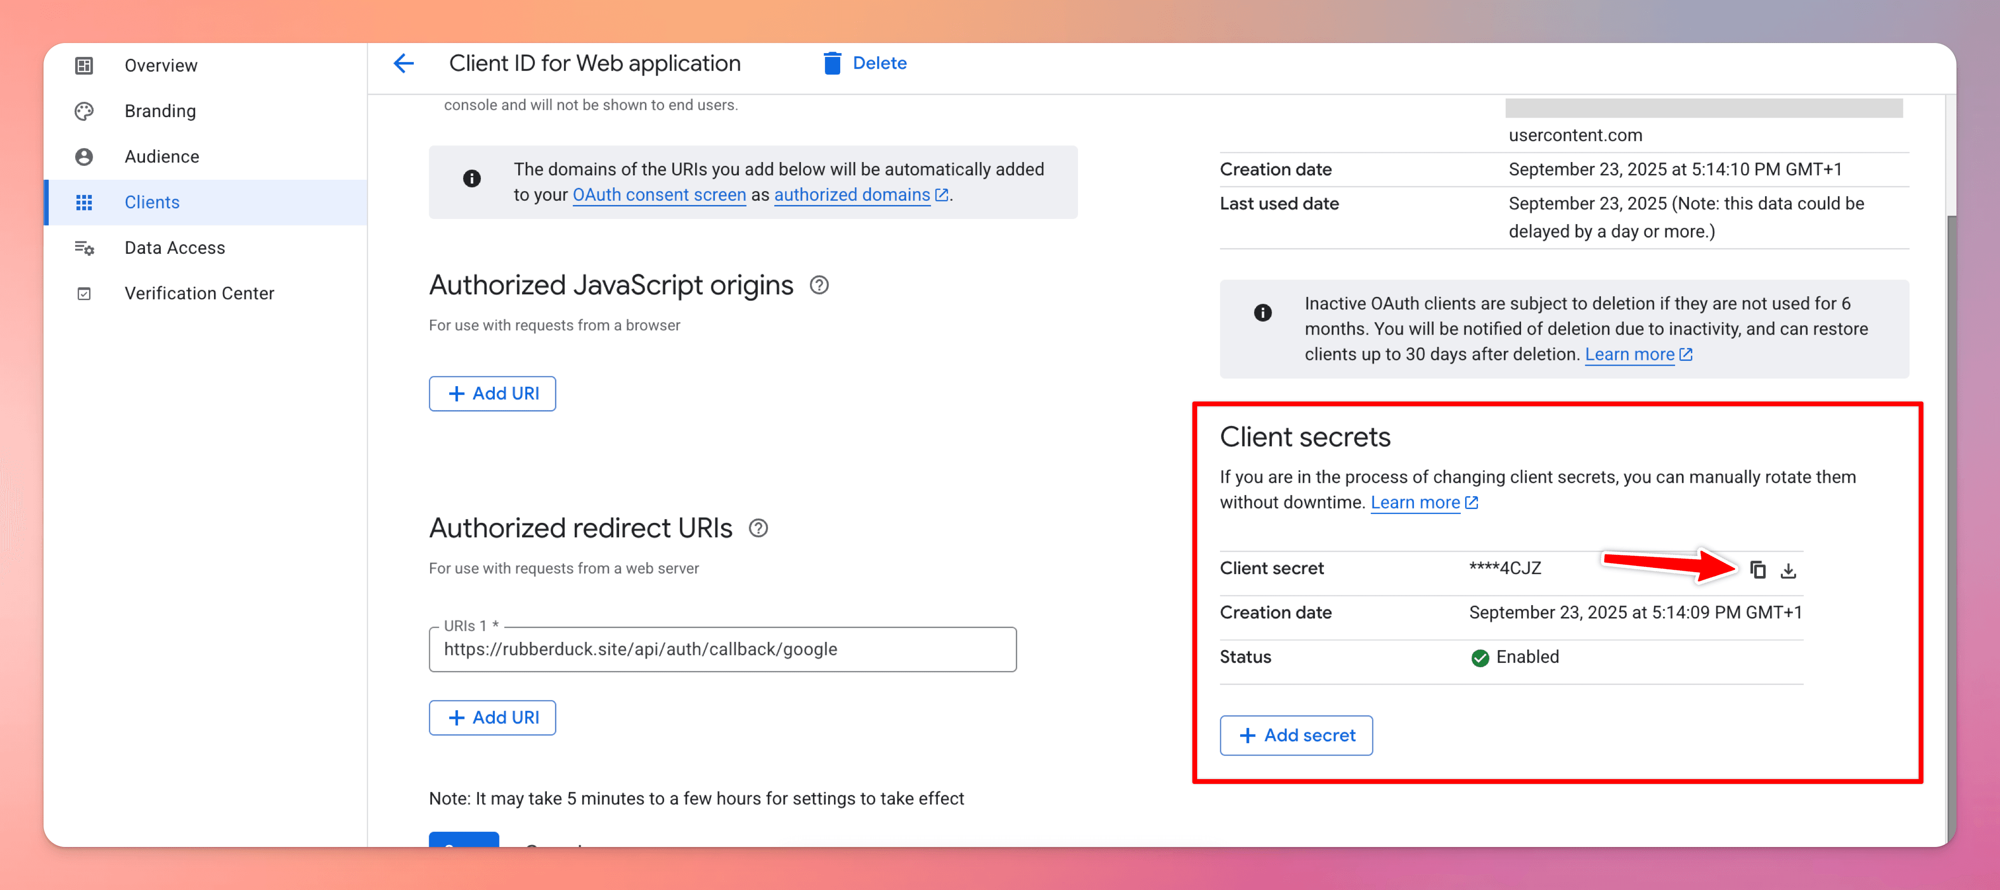Open the OAuth consent screen link
Image resolution: width=2000 pixels, height=890 pixels.
659,195
